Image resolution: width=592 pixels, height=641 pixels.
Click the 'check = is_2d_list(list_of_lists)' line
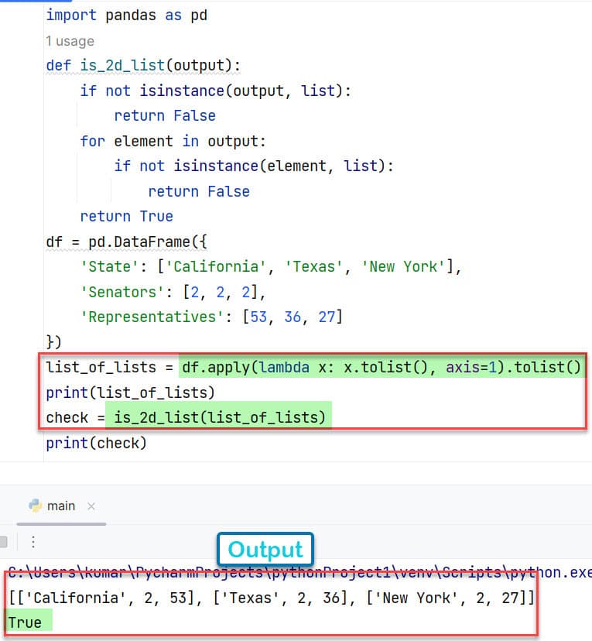tap(186, 417)
